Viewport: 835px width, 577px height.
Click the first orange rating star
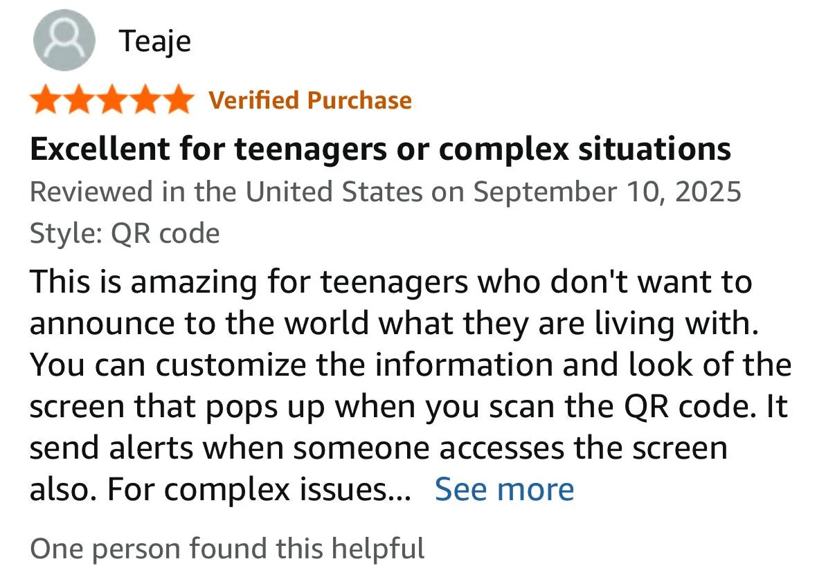(x=46, y=100)
